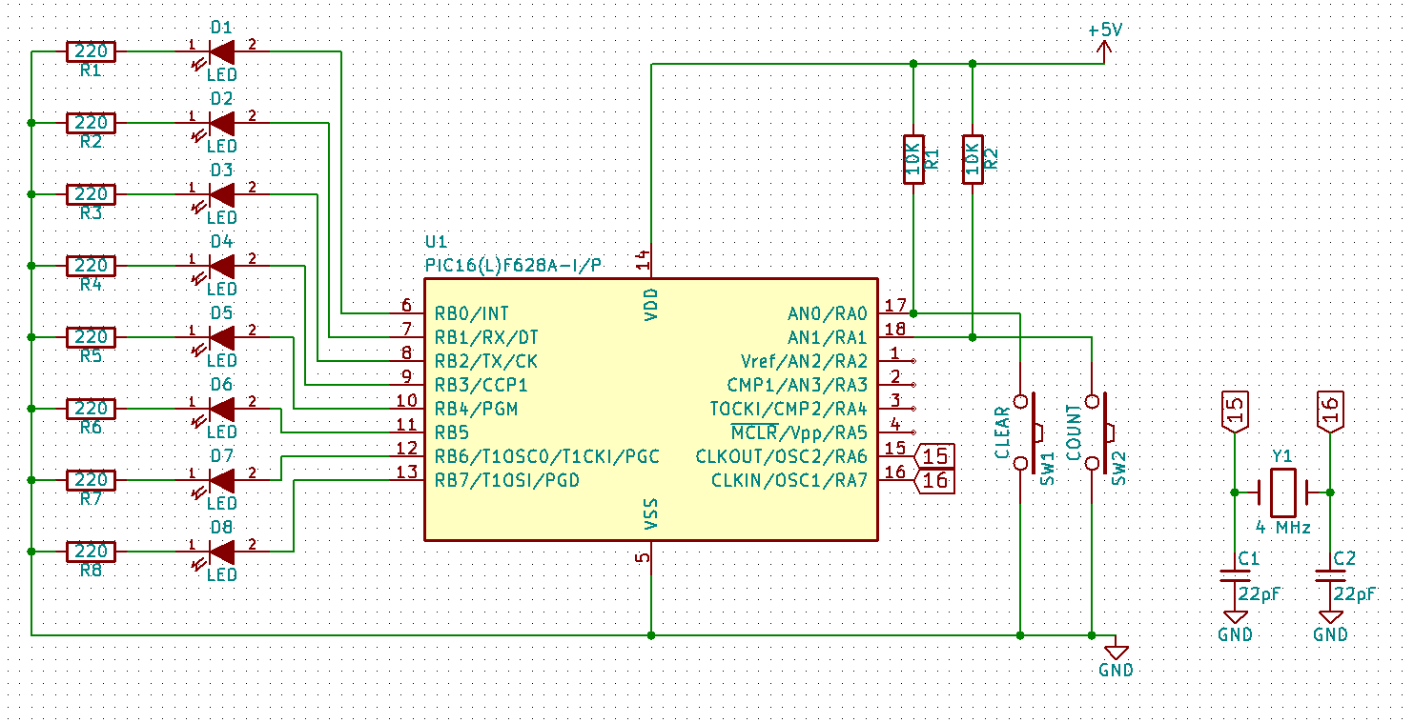This screenshot has height=723, width=1414.
Task: Select the CLKIN/OSC1/RA7 pin label
Action: point(789,480)
